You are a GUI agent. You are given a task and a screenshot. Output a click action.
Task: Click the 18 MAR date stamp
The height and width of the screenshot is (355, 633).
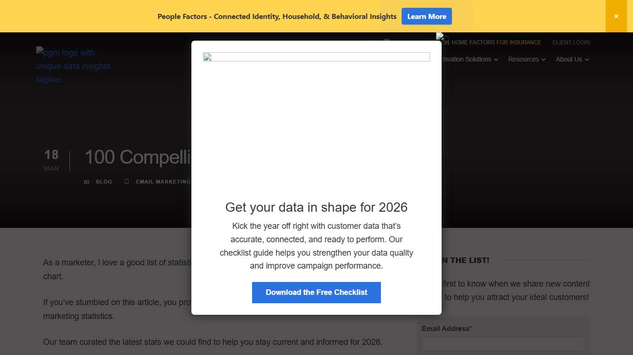(51, 159)
